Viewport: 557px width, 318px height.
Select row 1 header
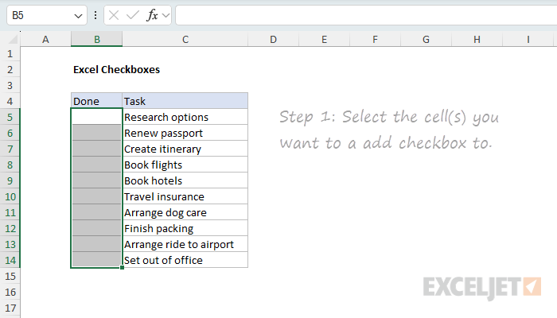coord(10,54)
